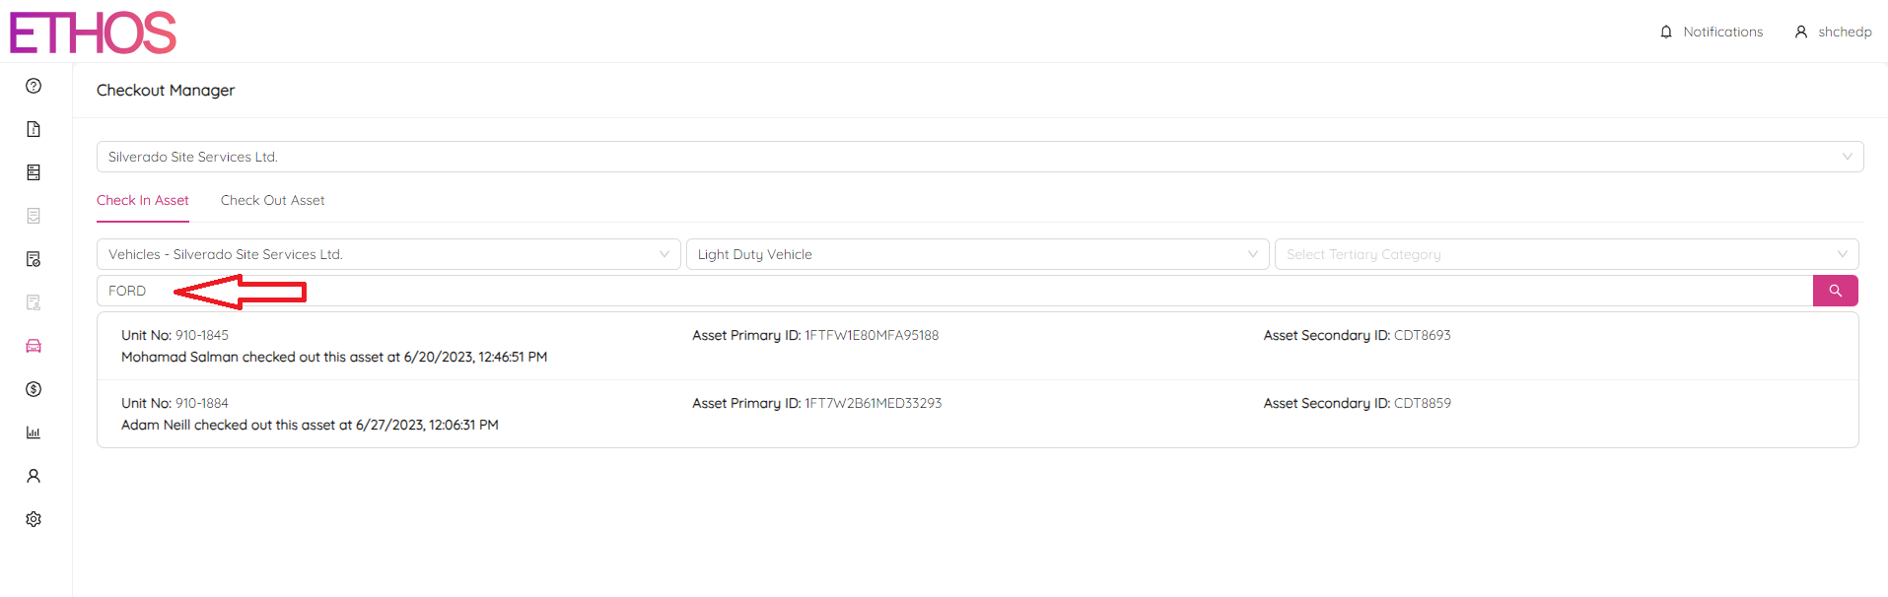Switch to the Check Out Asset tab

click(272, 200)
